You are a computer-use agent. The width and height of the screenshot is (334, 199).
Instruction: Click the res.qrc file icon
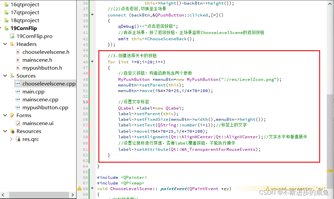click(18, 139)
